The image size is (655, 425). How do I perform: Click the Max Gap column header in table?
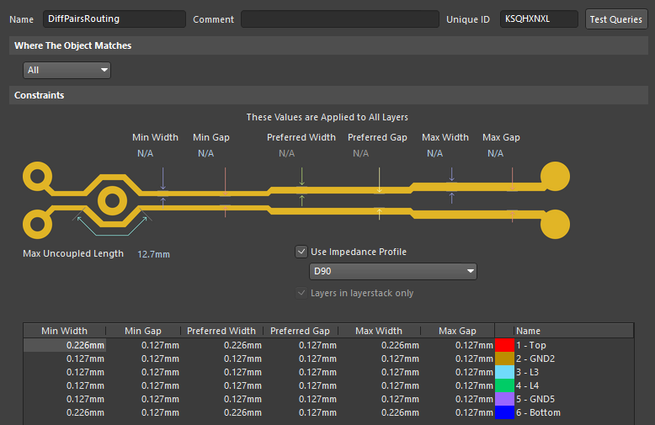tap(457, 331)
